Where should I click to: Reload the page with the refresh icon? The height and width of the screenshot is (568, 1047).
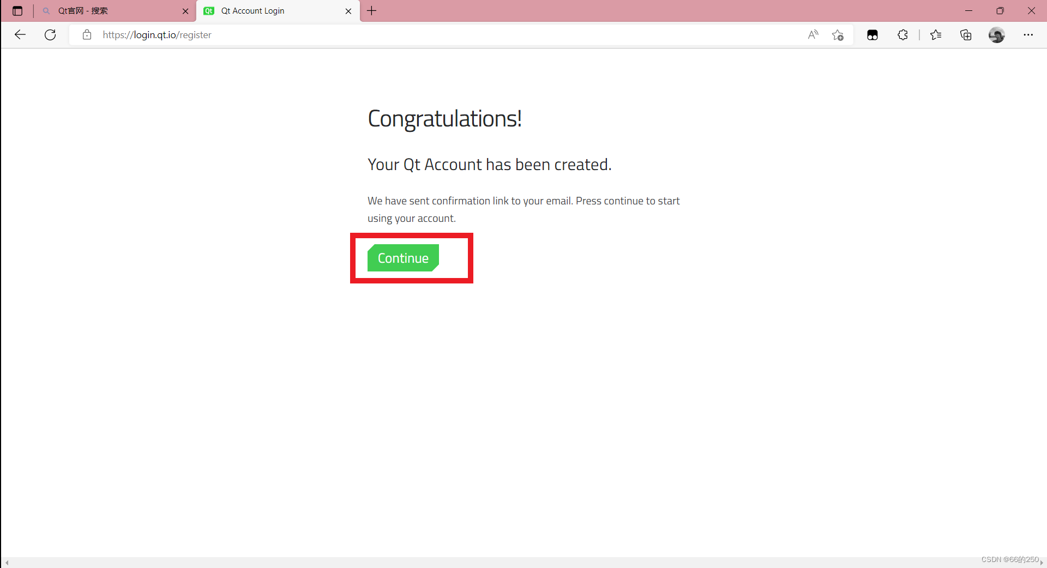[50, 35]
